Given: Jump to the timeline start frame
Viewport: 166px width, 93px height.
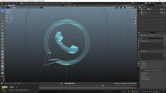Looking at the screenshot, I should tap(65, 83).
